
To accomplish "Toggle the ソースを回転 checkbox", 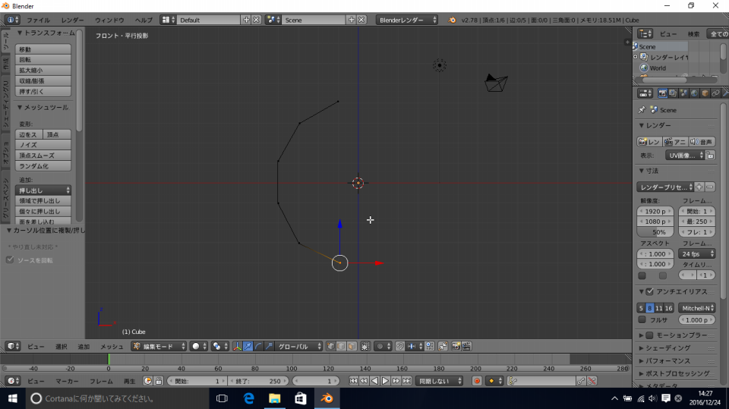I will click(x=10, y=260).
